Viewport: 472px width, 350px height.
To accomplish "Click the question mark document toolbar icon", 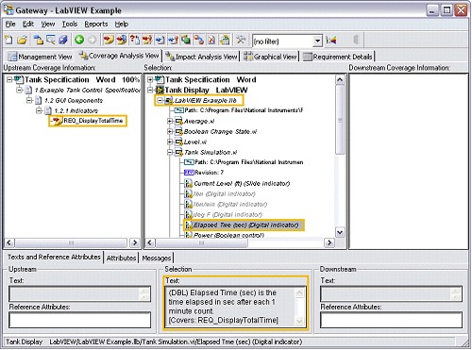I will click(135, 40).
